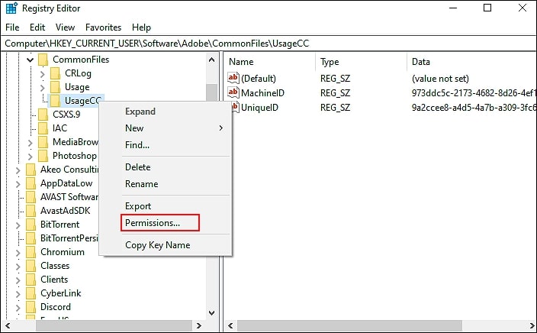Select Find... in the context menu
The height and width of the screenshot is (333, 537).
coord(166,145)
